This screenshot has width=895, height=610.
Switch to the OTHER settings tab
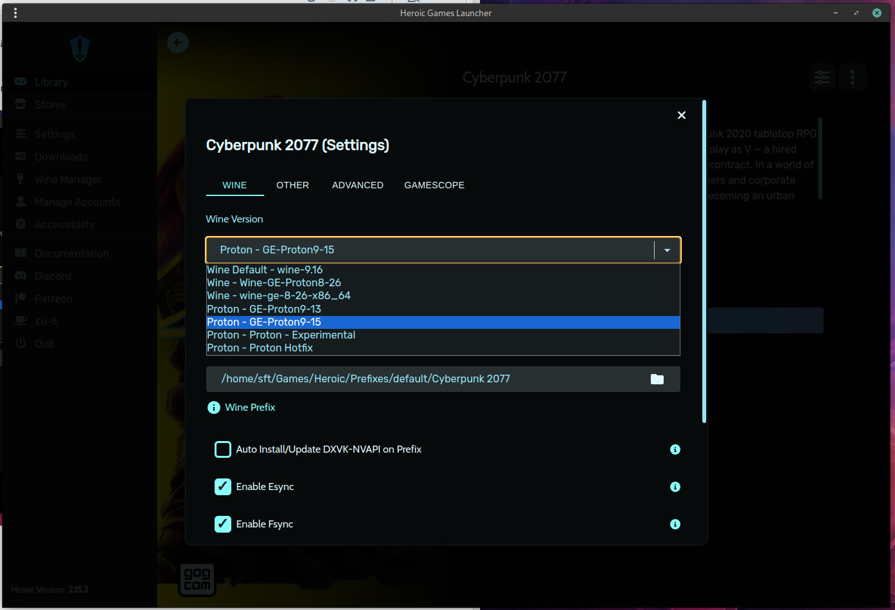293,185
